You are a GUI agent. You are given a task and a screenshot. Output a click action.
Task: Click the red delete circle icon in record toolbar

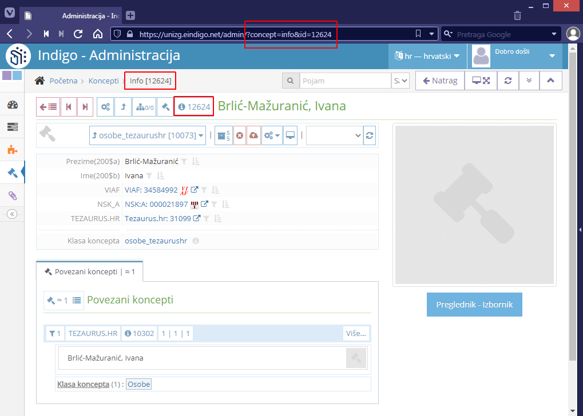click(x=240, y=135)
